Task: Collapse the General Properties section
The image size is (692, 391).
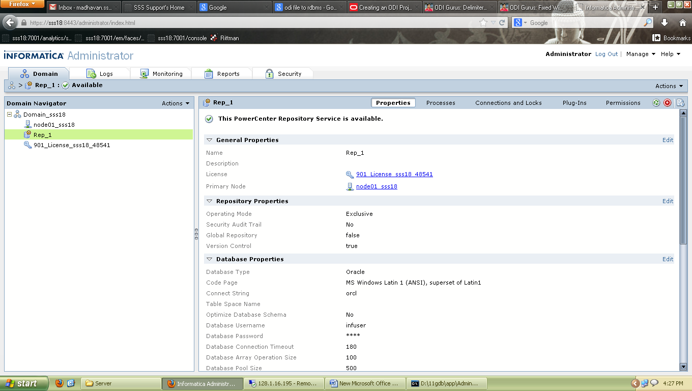Action: tap(209, 140)
